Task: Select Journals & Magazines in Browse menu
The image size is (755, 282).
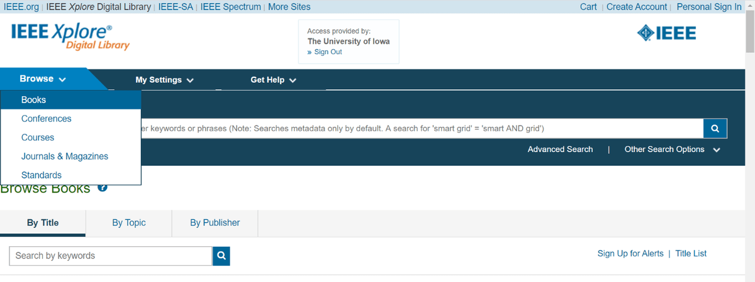Action: [x=65, y=156]
